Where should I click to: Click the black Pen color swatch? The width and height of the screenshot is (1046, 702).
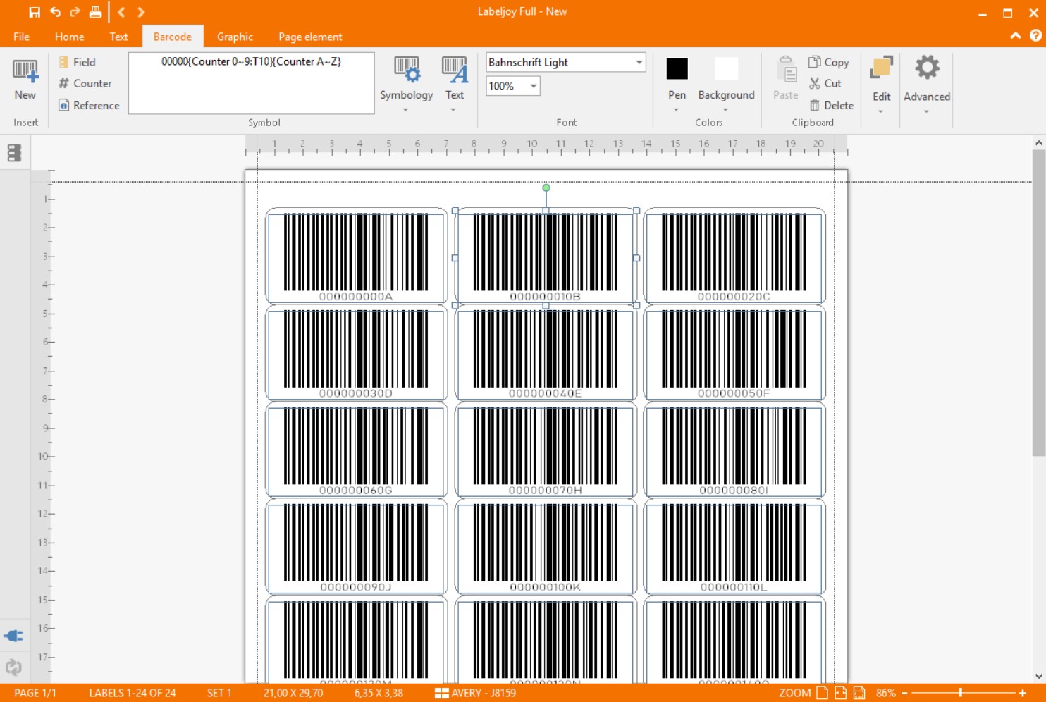[677, 69]
